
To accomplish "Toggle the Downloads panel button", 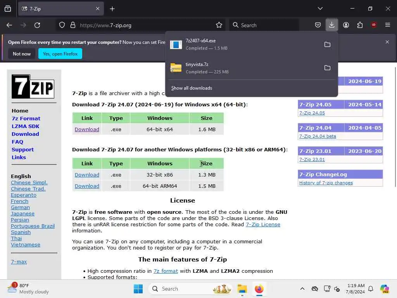I will [x=332, y=25].
